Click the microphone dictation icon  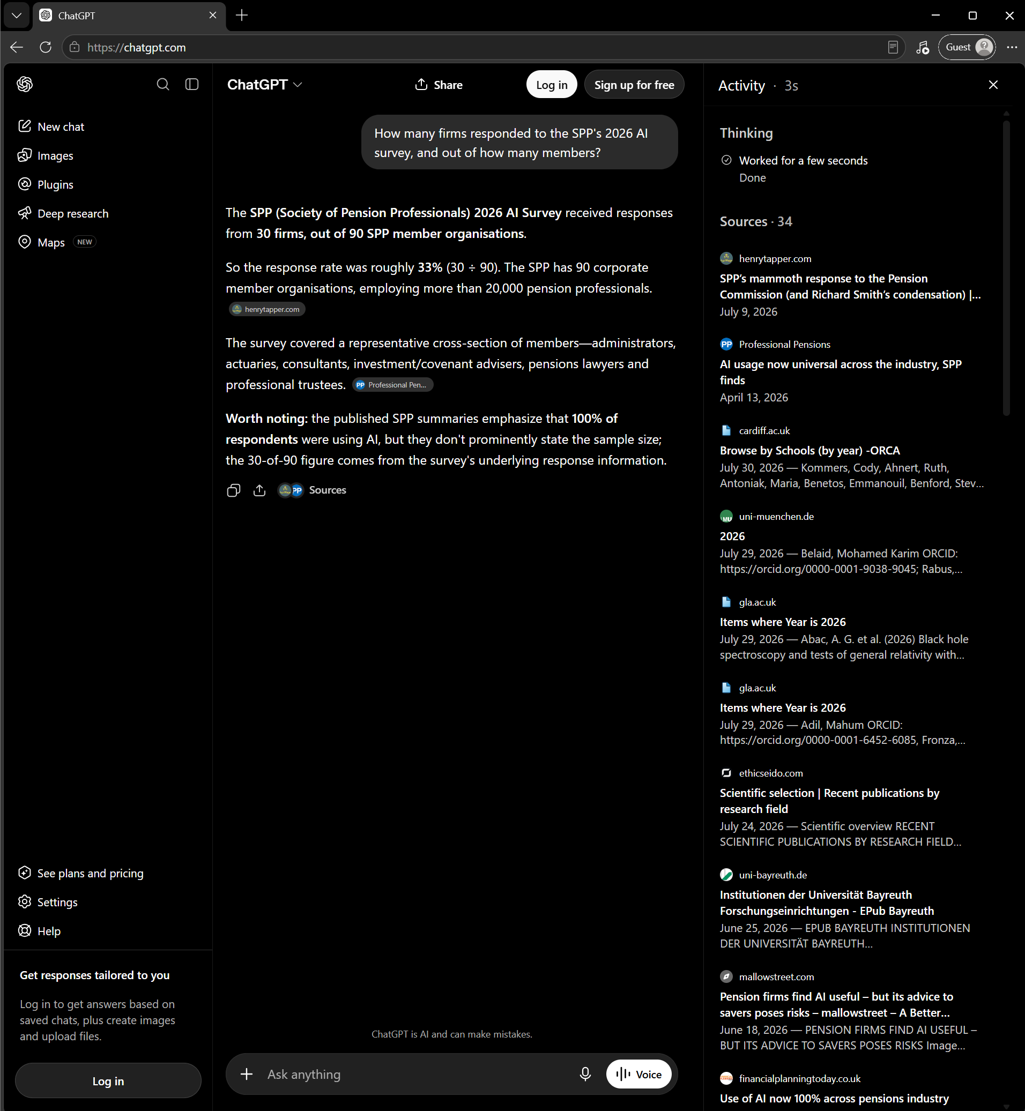585,1074
